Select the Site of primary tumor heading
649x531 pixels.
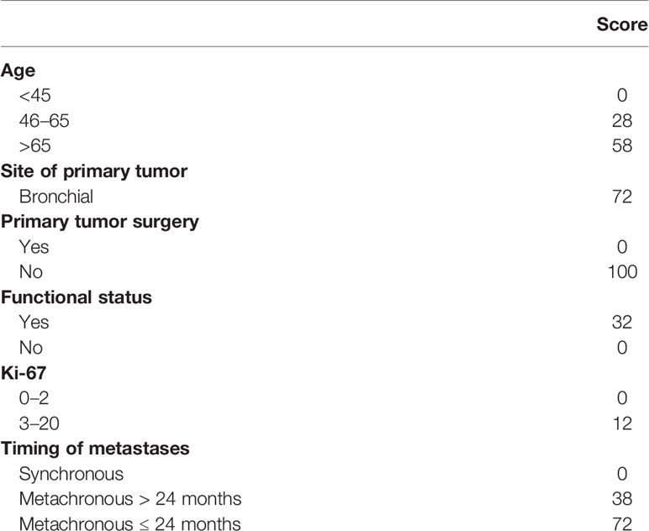click(94, 171)
